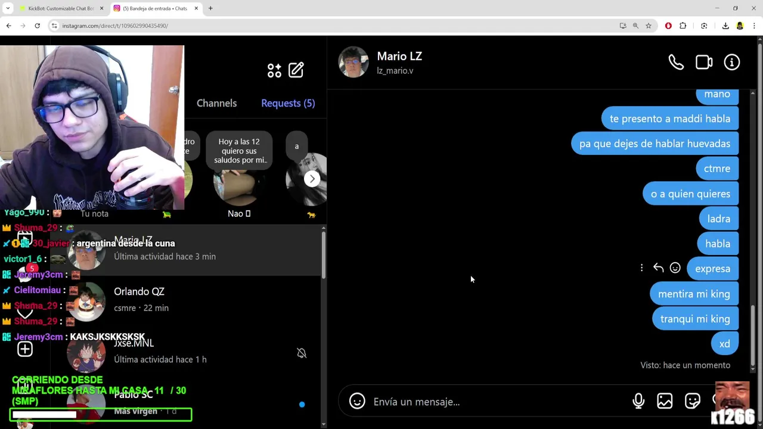Click the "Tu nota" label

coord(94,213)
